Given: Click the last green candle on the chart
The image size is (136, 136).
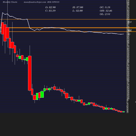Looking at the screenshot, I should [124, 112].
